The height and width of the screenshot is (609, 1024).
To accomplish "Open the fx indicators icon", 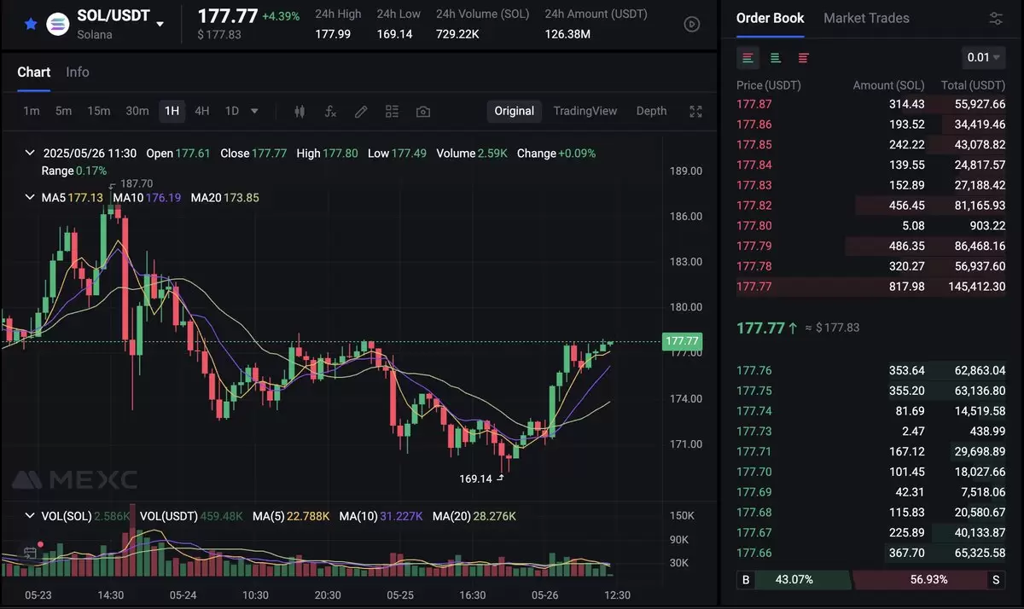I will click(x=330, y=111).
